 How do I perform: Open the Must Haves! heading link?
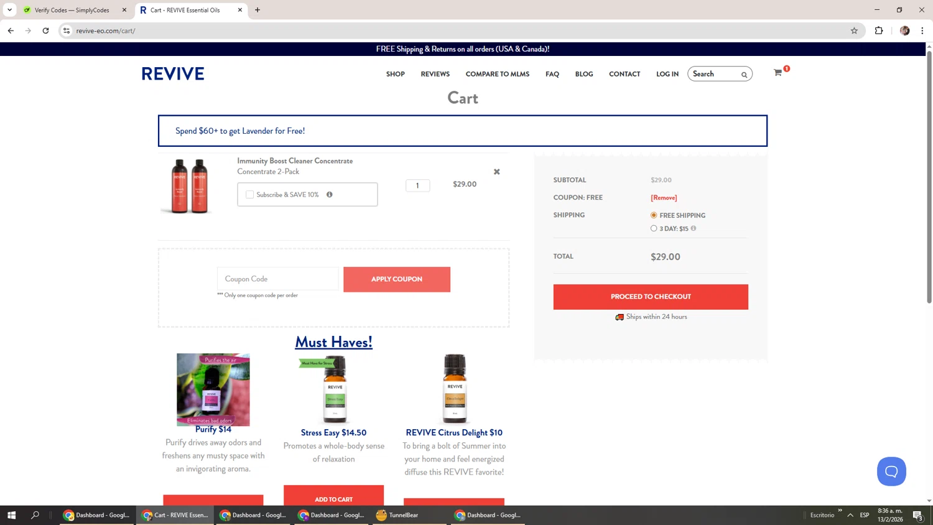point(333,342)
